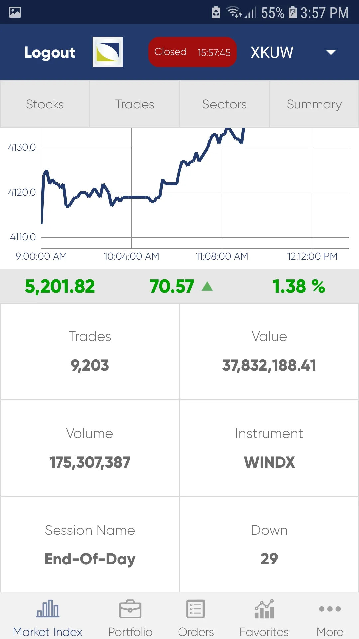Open the Orders list icon

(x=196, y=609)
